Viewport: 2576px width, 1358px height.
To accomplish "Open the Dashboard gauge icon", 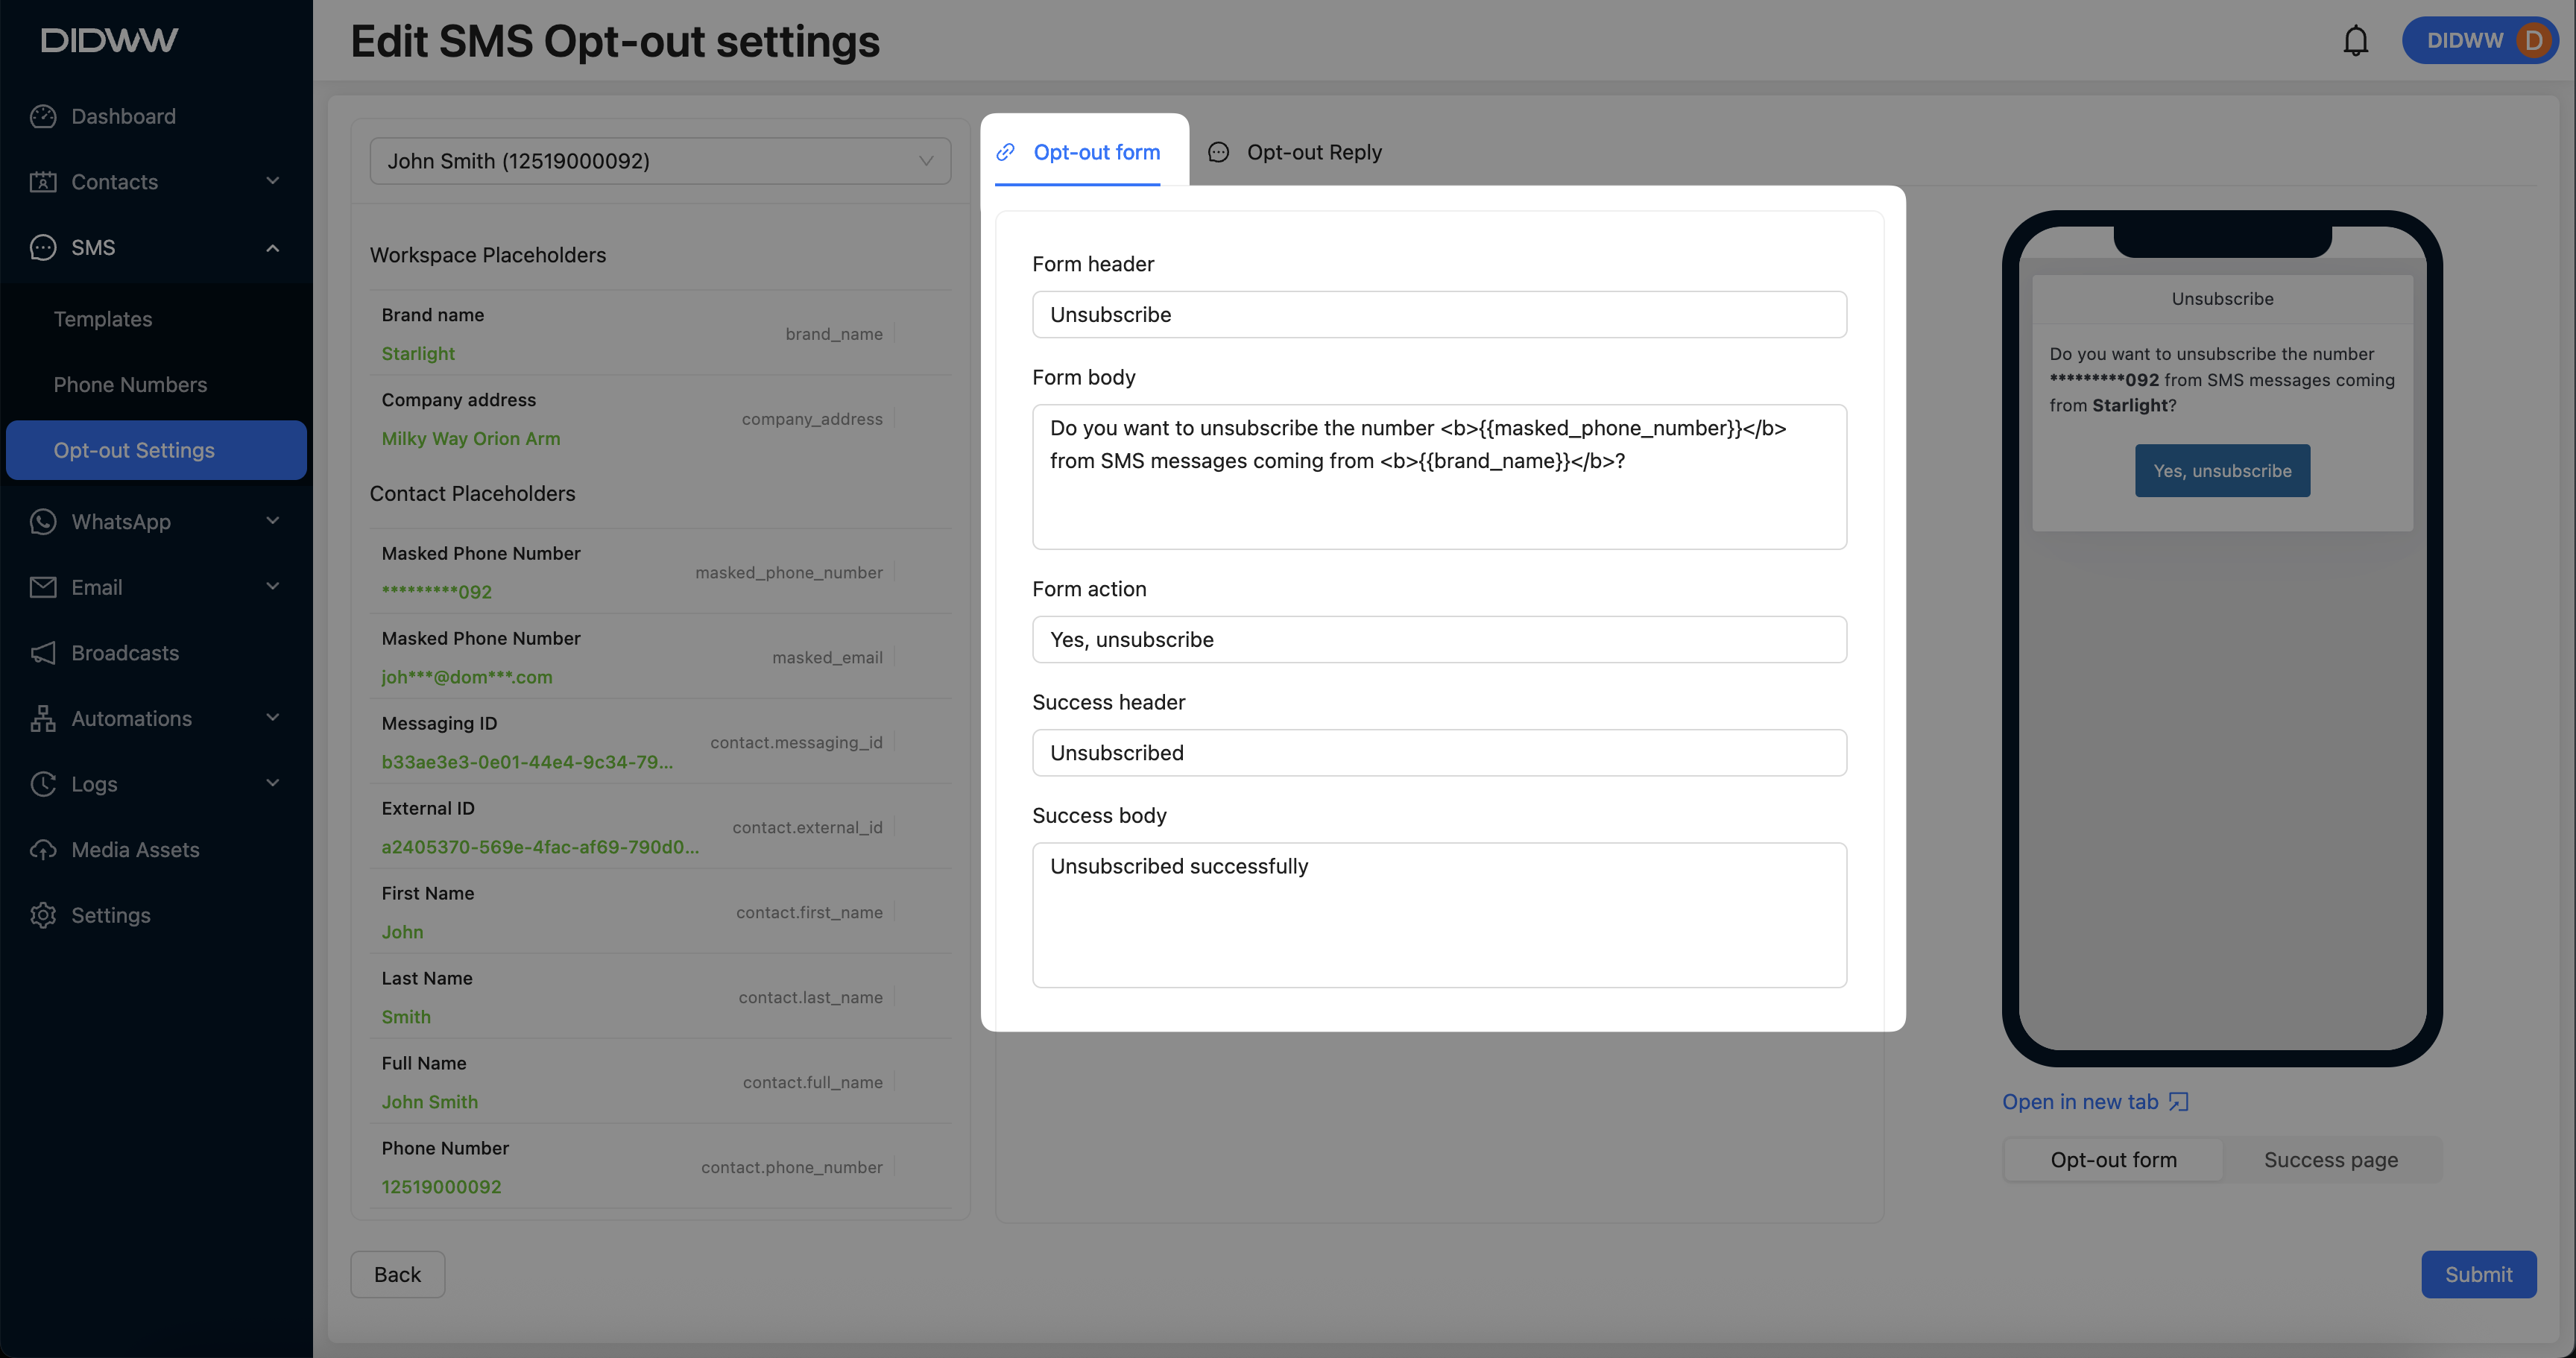I will point(43,116).
